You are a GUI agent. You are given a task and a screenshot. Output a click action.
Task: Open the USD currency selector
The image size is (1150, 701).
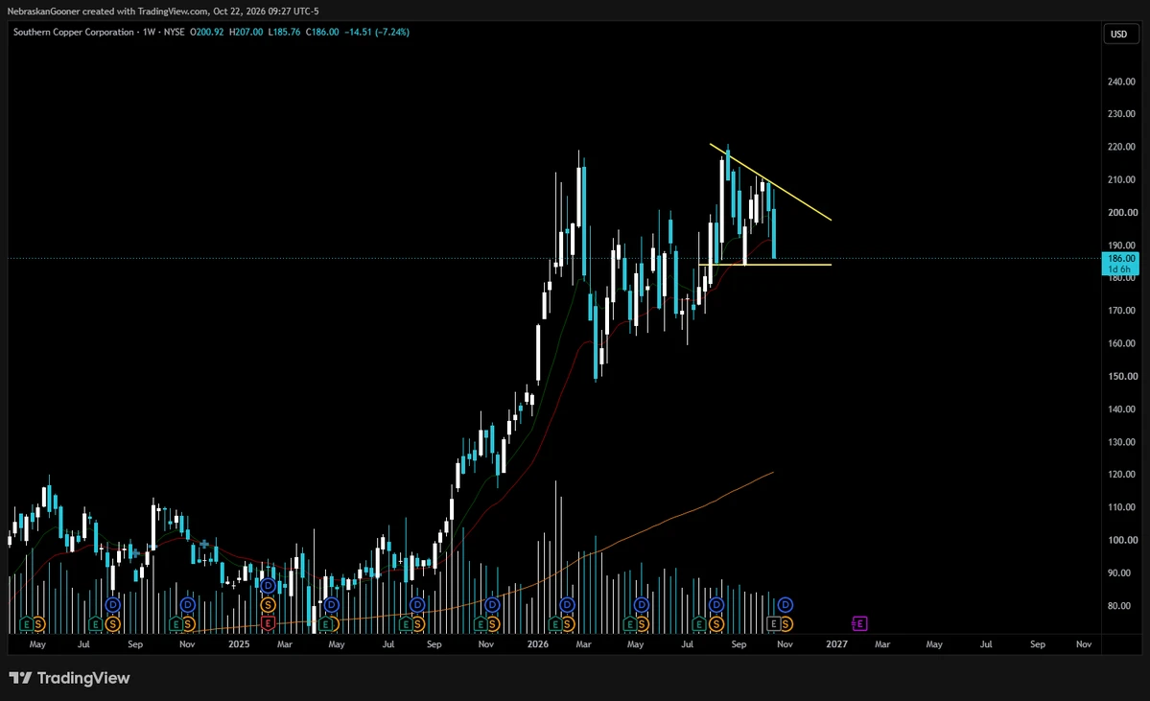pos(1118,34)
